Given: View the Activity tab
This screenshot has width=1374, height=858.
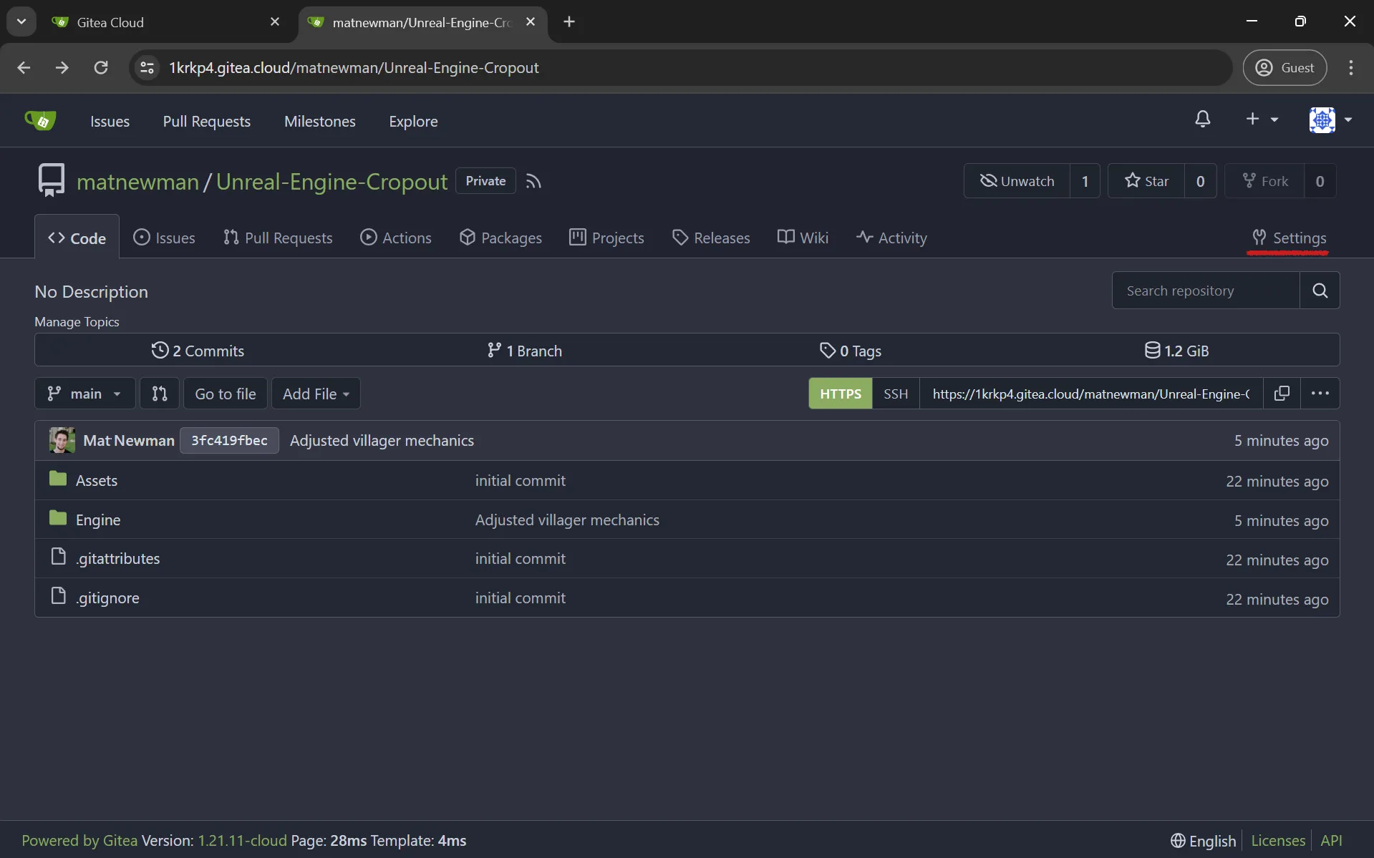Looking at the screenshot, I should click(891, 238).
